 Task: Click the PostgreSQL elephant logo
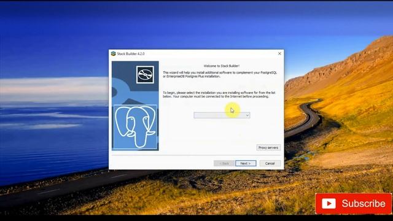click(x=135, y=127)
